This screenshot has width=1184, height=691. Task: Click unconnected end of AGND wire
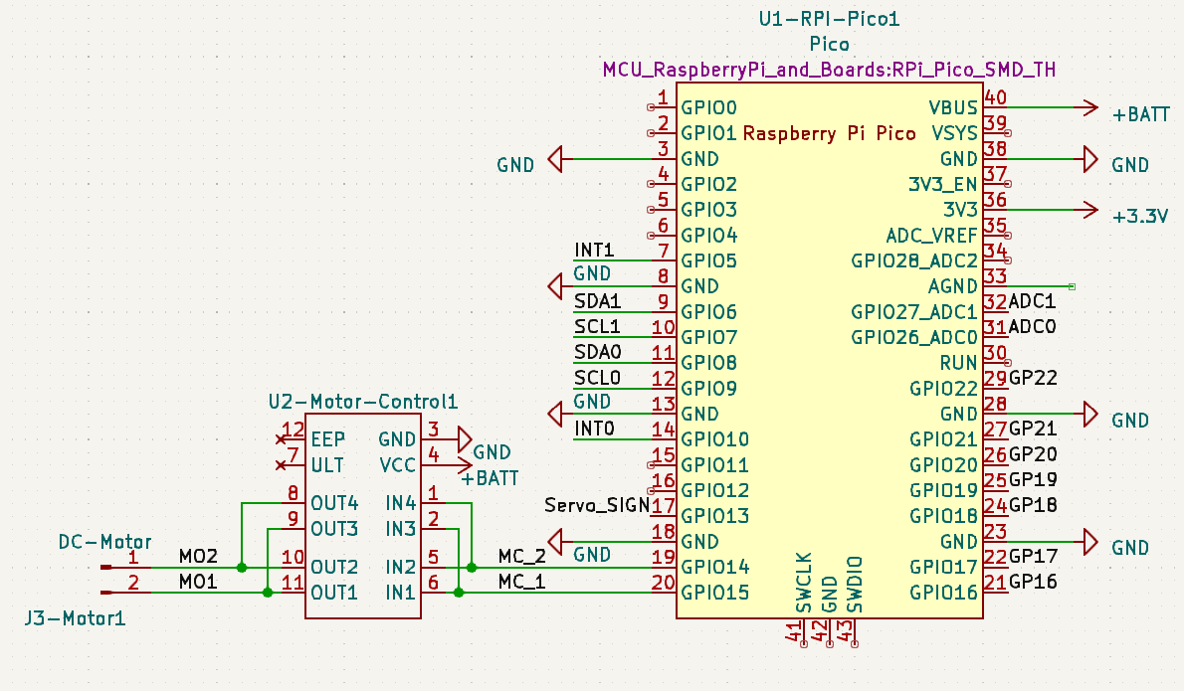[x=1073, y=286]
